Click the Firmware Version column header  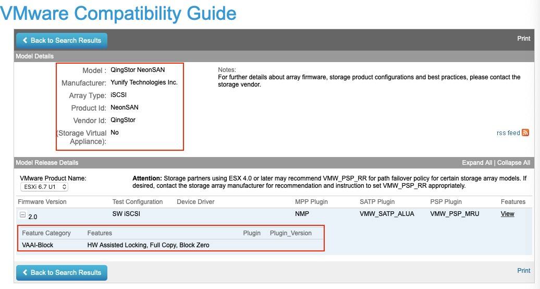coord(42,202)
